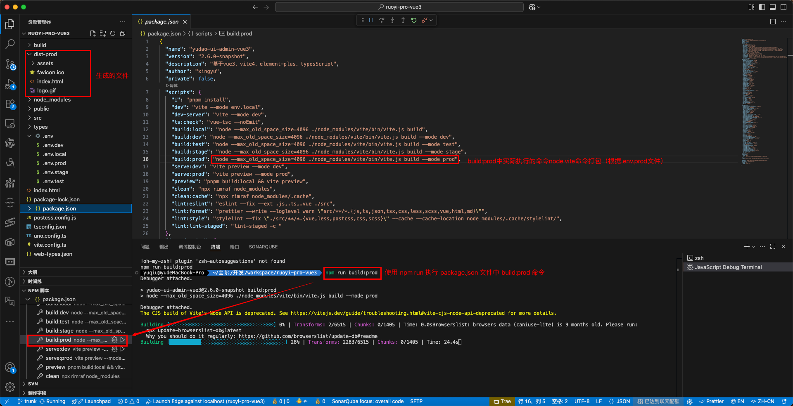Open the debug disconnect options dropdown
The height and width of the screenshot is (406, 793).
pyautogui.click(x=431, y=20)
